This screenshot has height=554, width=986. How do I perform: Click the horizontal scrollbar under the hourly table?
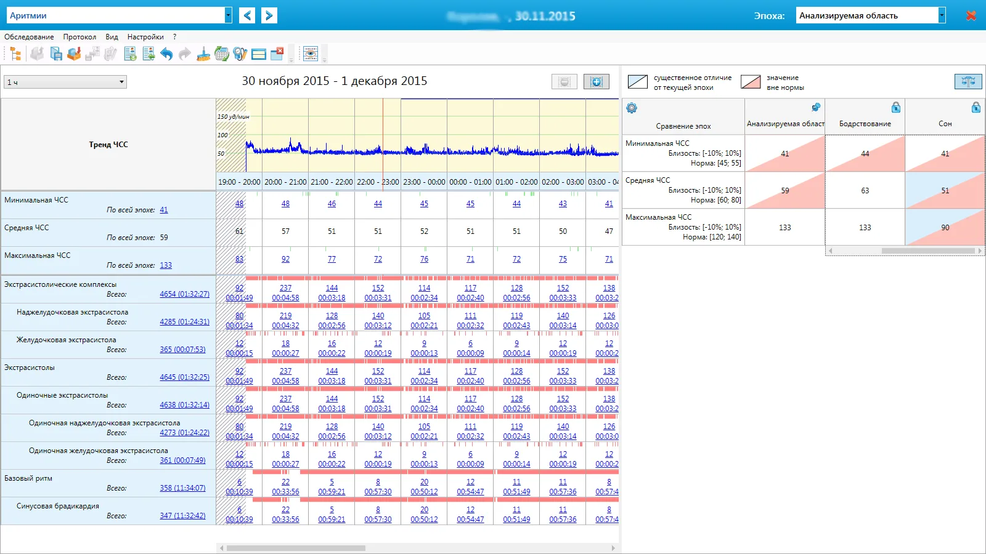417,548
